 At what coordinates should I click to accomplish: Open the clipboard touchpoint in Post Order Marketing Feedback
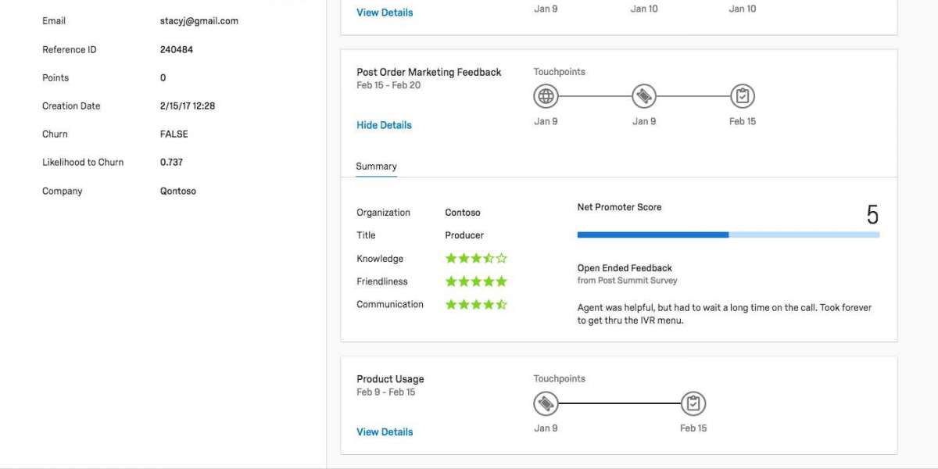click(x=743, y=97)
